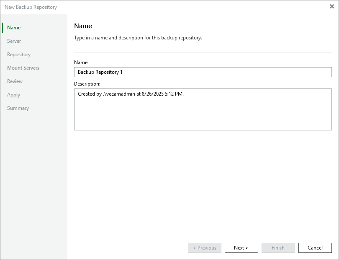
Task: Open the Repository step in sidebar
Action: tap(19, 55)
